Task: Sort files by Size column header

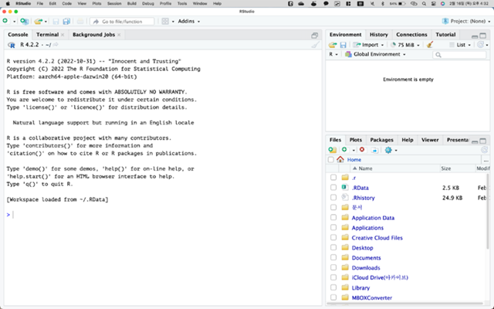Action: [446, 168]
